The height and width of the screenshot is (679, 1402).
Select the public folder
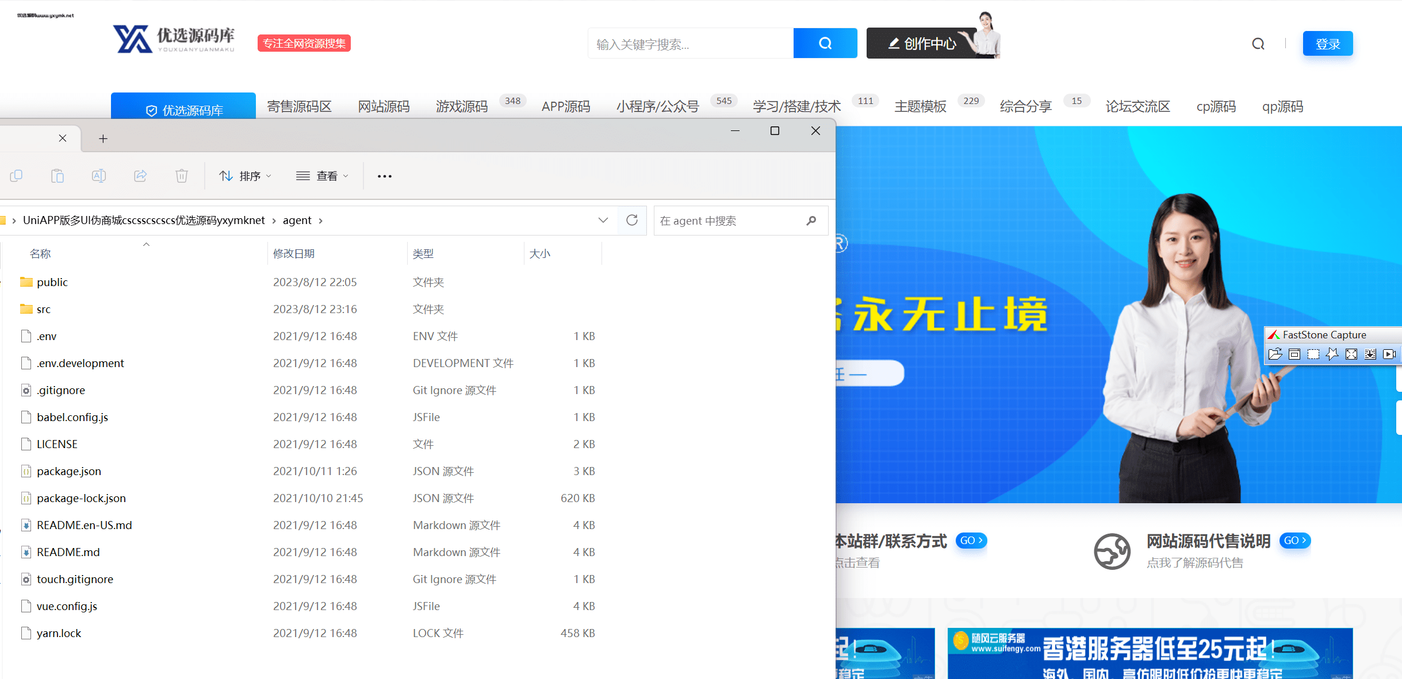[x=52, y=282]
